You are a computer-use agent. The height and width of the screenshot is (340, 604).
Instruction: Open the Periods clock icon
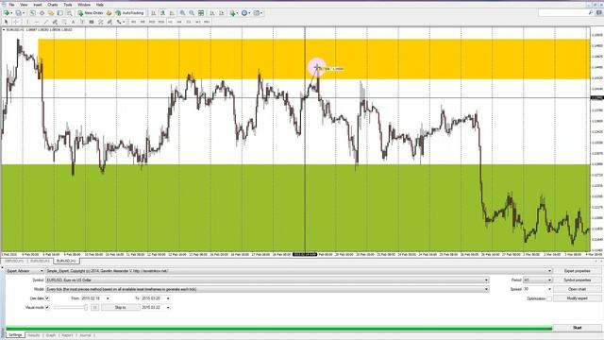(245, 13)
